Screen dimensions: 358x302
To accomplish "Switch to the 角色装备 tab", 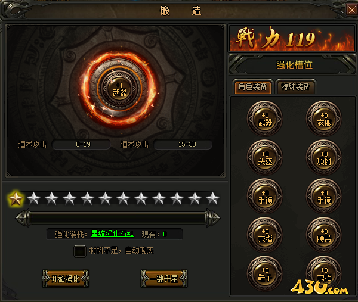I will pyautogui.click(x=253, y=87).
